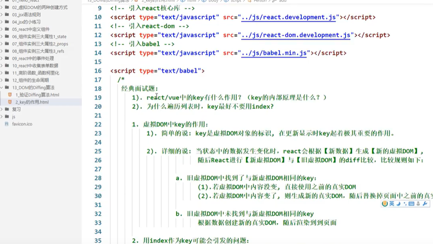
Task: Click the text '经典面试题:'
Action: pos(140,88)
